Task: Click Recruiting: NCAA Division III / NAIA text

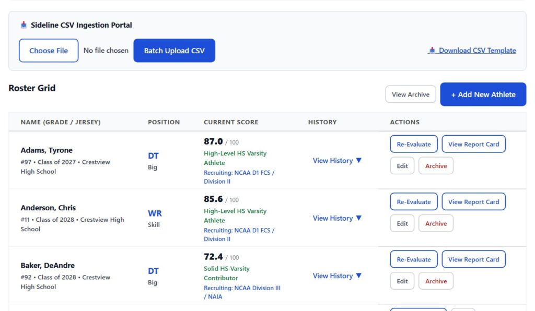Action: point(242,292)
